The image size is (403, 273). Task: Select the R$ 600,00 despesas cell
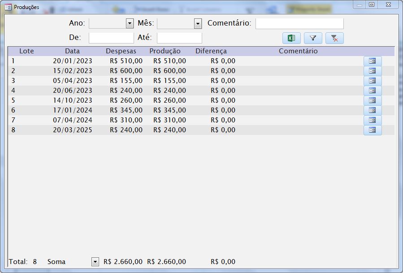click(126, 71)
